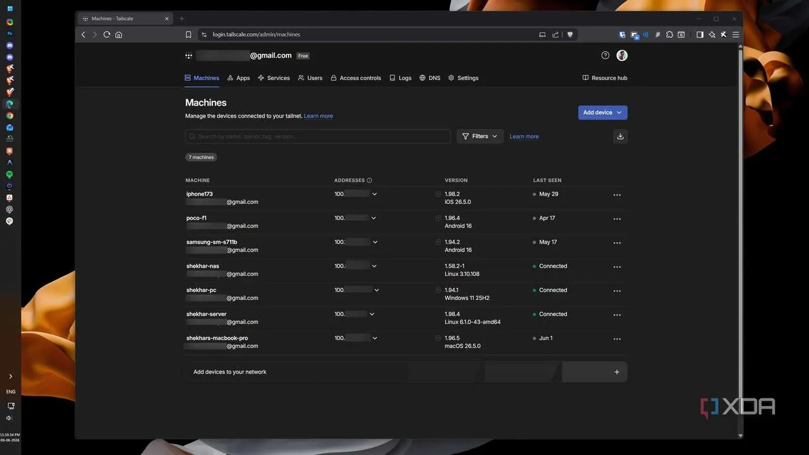Open options menu for shekhar-server
This screenshot has height=455, width=809.
tap(617, 315)
